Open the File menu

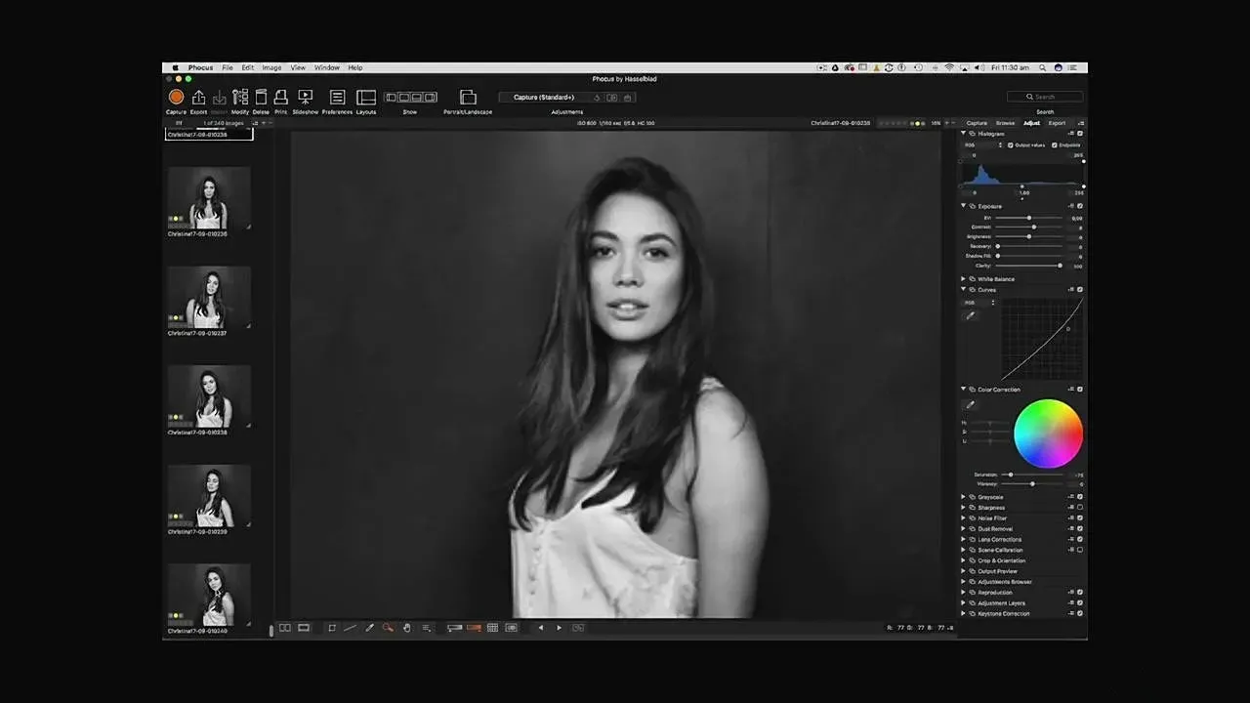[228, 67]
